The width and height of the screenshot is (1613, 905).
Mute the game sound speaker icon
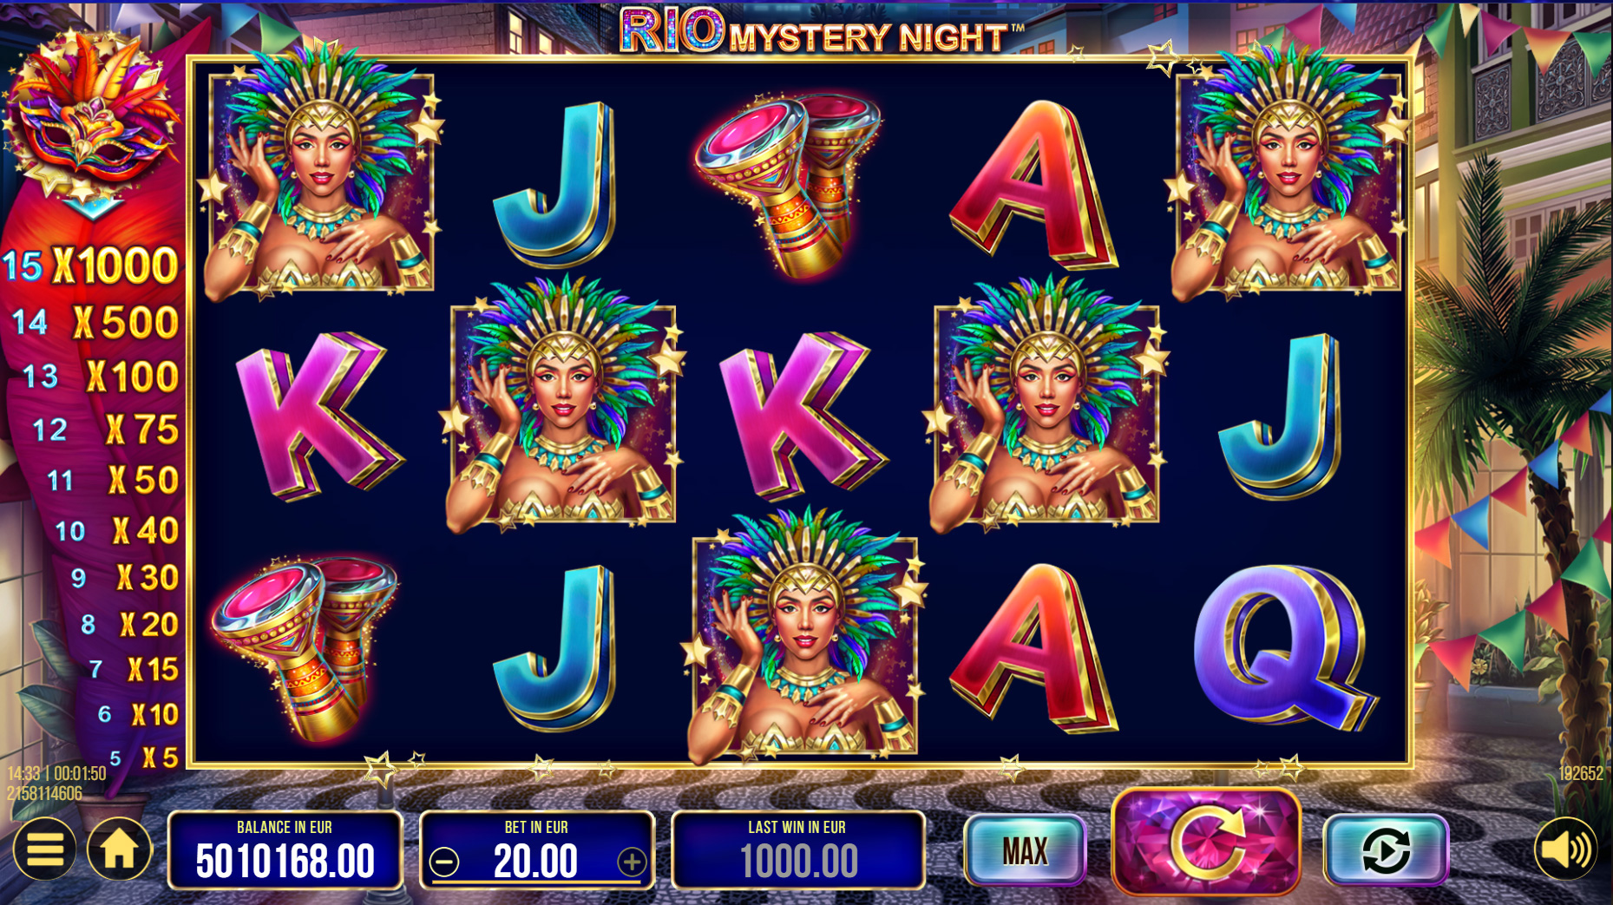tap(1565, 849)
